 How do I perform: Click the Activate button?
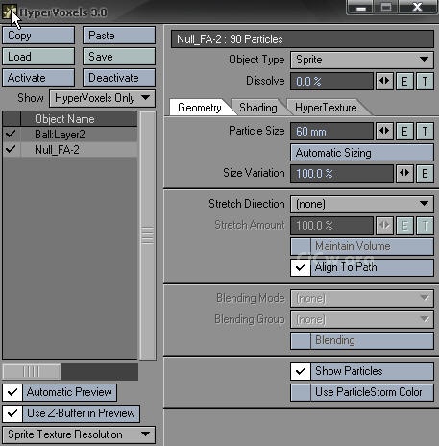pos(38,78)
